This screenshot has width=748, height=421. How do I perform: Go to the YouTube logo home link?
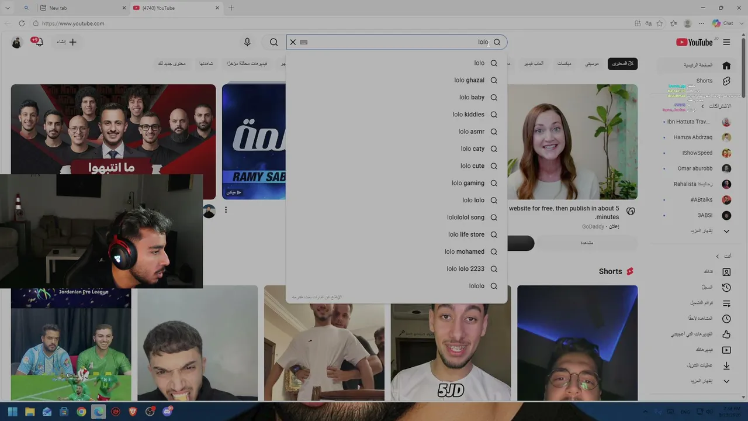point(694,42)
